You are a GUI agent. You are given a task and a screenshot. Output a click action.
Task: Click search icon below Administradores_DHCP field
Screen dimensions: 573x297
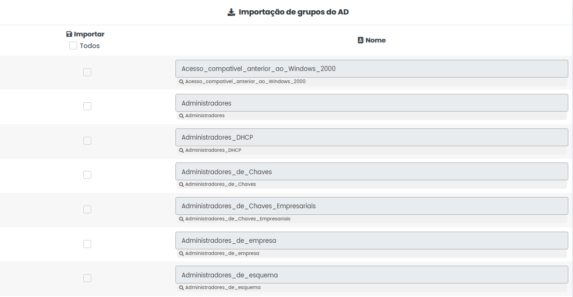pos(181,150)
